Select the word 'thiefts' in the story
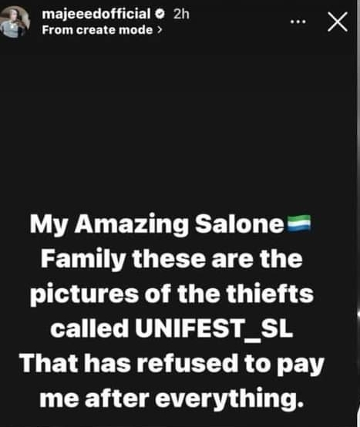This screenshot has height=427, width=360. pos(270,294)
